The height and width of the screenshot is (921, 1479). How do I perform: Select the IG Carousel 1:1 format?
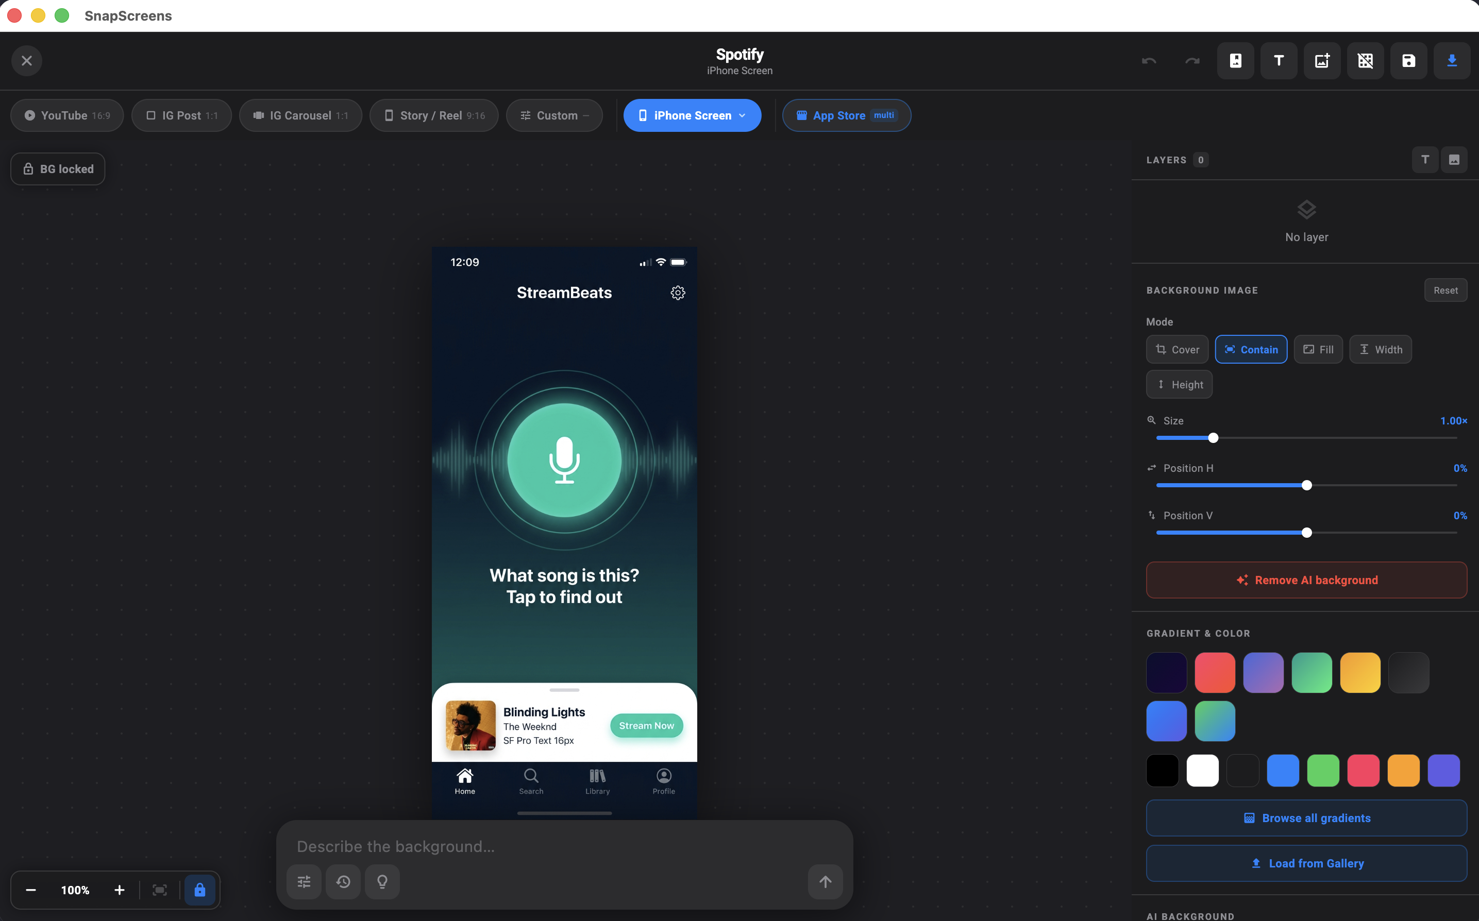[300, 115]
